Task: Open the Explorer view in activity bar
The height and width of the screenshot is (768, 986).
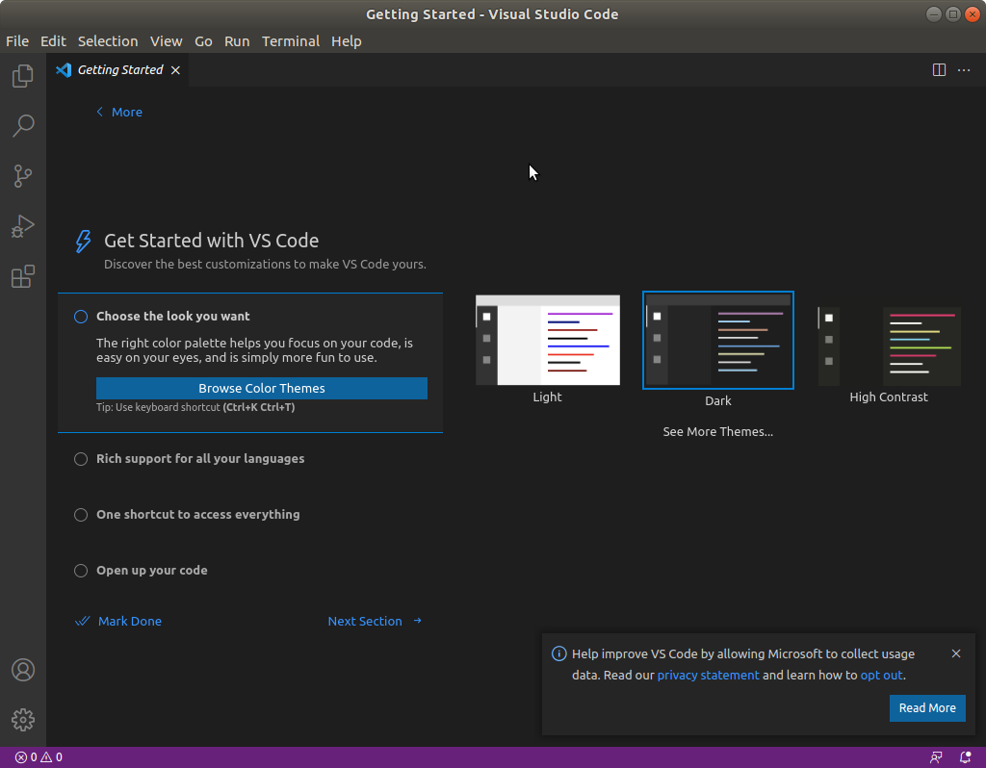Action: (23, 76)
